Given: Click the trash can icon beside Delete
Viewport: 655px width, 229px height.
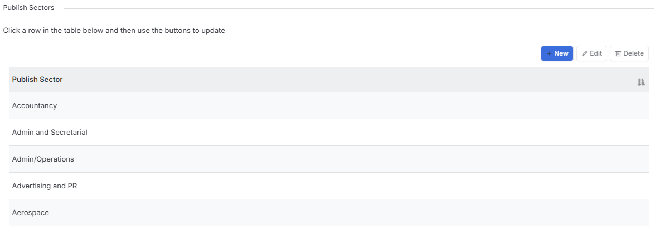Looking at the screenshot, I should pos(618,53).
